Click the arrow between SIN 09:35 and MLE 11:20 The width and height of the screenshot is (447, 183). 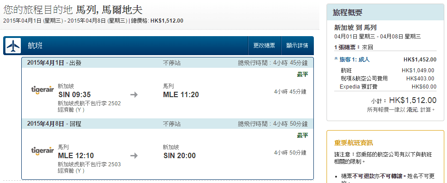tap(134, 95)
